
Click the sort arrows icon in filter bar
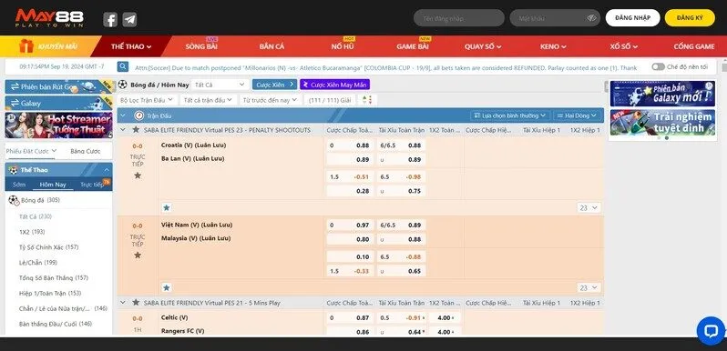(367, 99)
